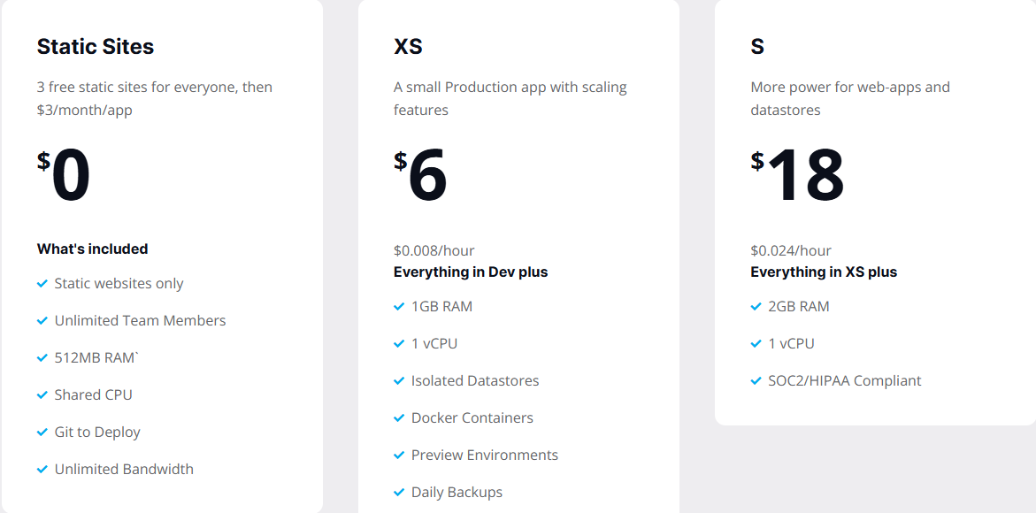The image size is (1036, 513).
Task: Click the checkmark beside Isolated Datastores
Action: click(399, 381)
